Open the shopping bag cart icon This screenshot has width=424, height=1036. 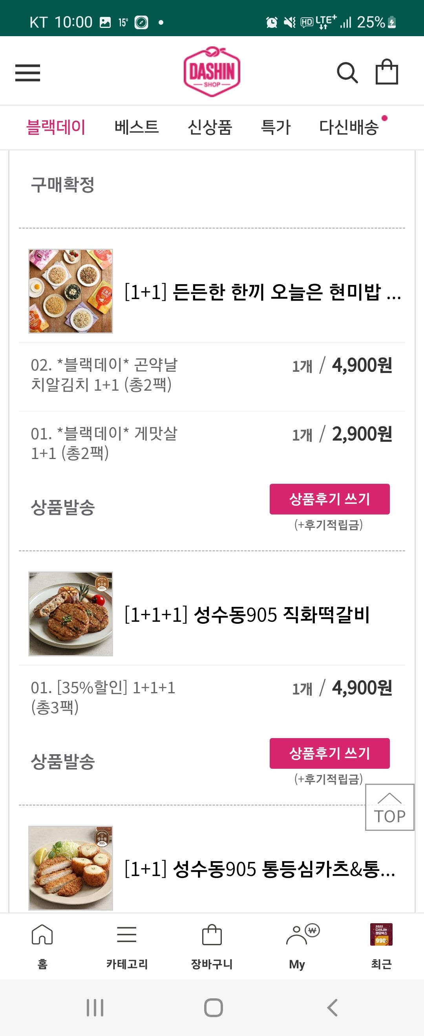tap(387, 72)
